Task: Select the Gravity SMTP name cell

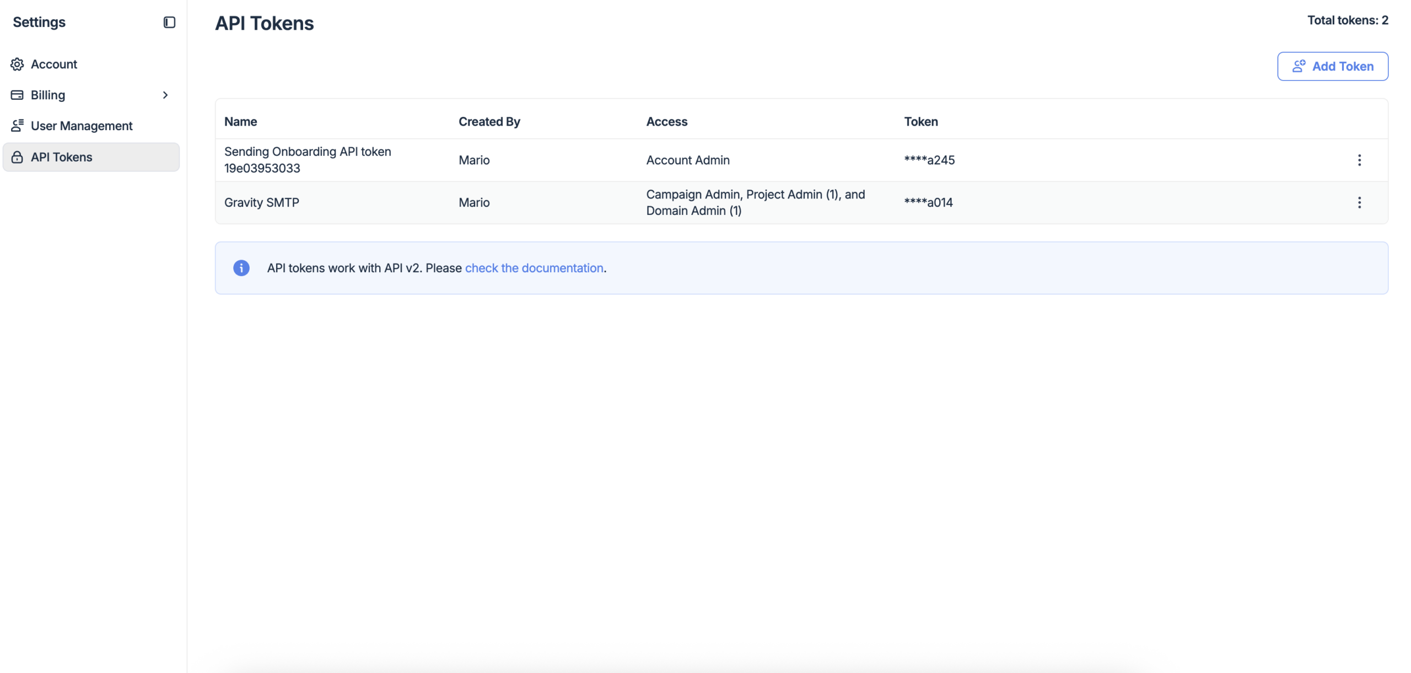Action: coord(261,202)
